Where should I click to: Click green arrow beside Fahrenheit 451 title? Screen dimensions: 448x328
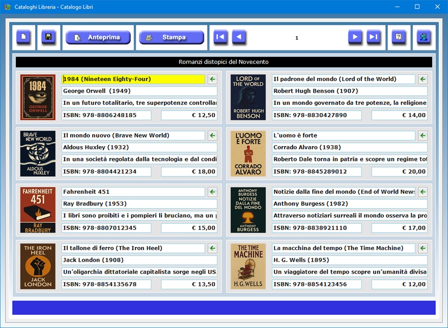point(213,192)
